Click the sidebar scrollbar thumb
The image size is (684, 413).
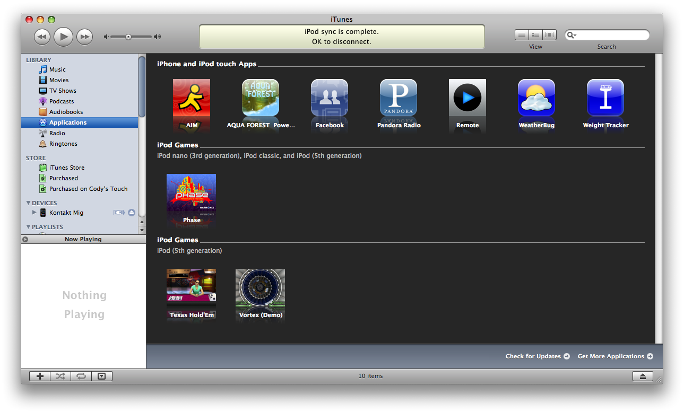click(142, 87)
